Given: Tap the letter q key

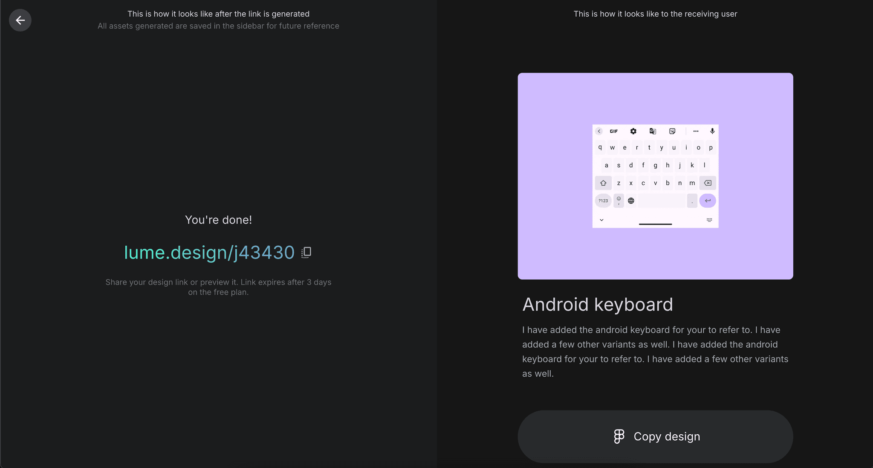Looking at the screenshot, I should pyautogui.click(x=600, y=148).
